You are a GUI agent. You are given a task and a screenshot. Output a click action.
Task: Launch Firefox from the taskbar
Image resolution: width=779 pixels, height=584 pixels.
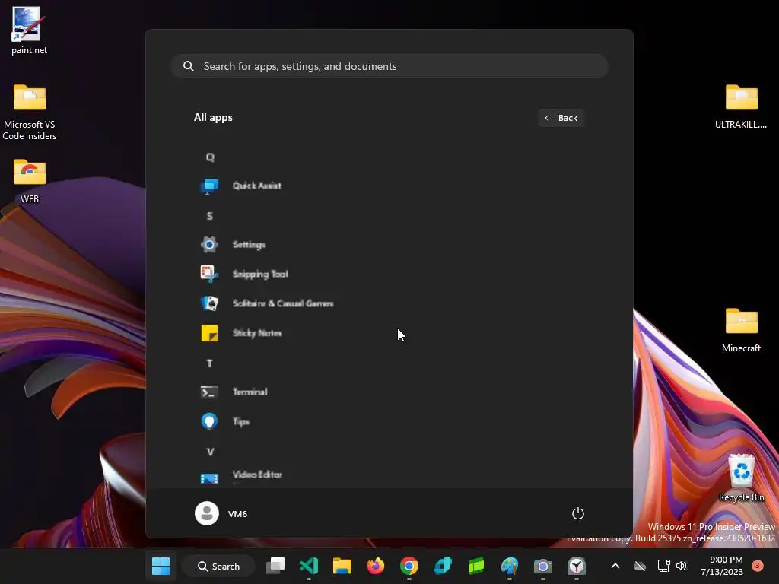[x=376, y=566]
